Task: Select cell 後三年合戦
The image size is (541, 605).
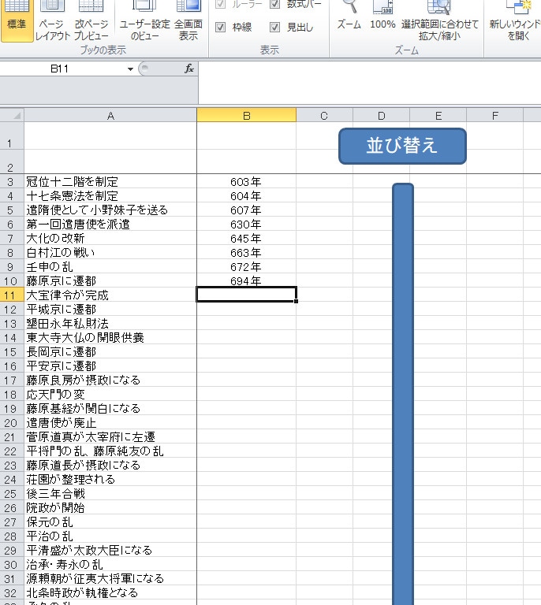Action: pyautogui.click(x=110, y=494)
